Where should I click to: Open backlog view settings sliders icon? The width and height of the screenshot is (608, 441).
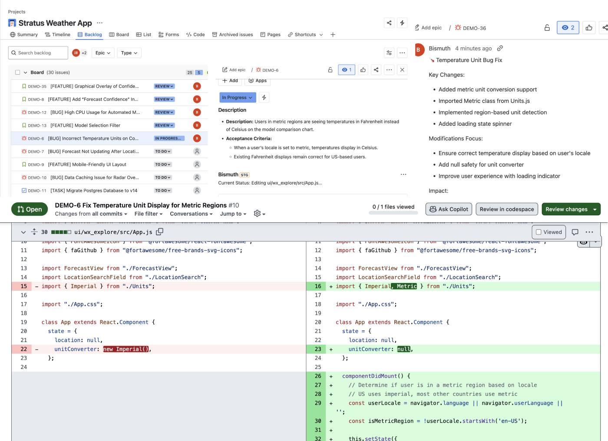pyautogui.click(x=389, y=53)
